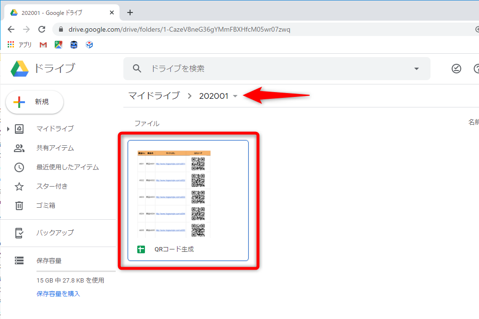The height and width of the screenshot is (319, 479).
Task: Open the cube-shaped bookmark icon
Action: (x=89, y=45)
